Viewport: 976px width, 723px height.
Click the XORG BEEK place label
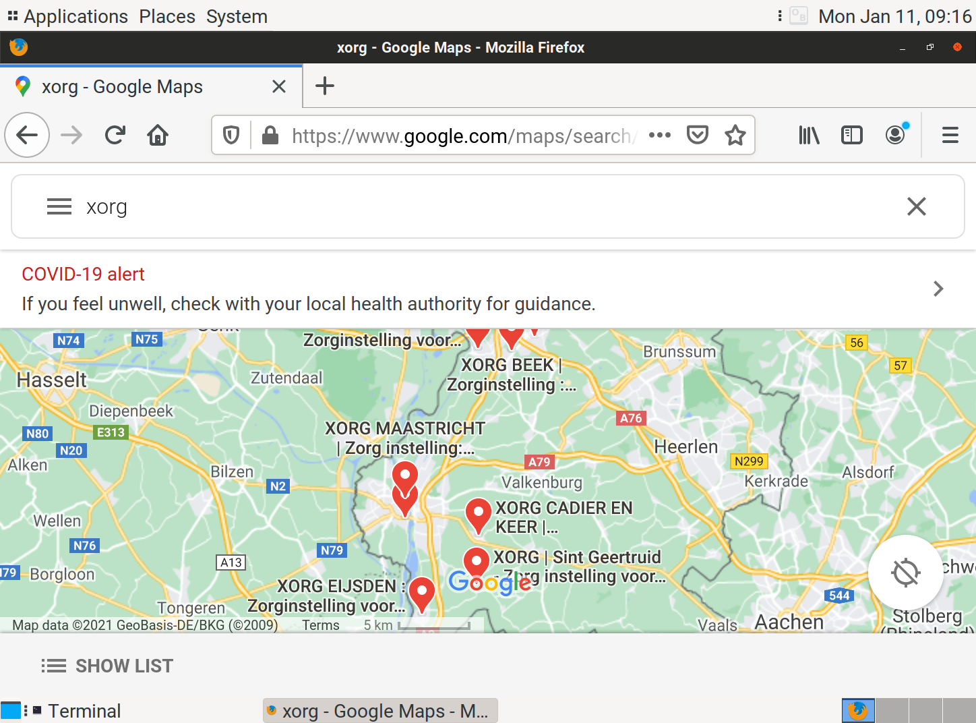512,374
